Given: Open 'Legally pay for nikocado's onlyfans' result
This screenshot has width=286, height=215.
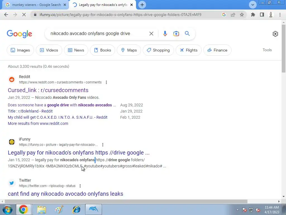Looking at the screenshot, I should (x=78, y=153).
